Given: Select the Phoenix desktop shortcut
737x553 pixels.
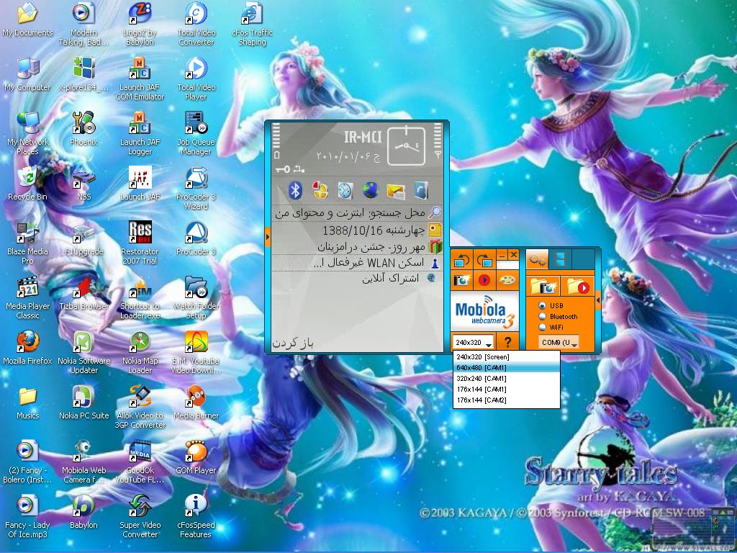Looking at the screenshot, I should point(83,129).
